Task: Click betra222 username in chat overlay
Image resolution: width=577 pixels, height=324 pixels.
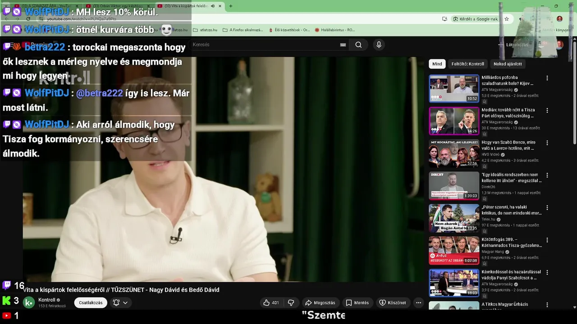Action: tap(45, 47)
